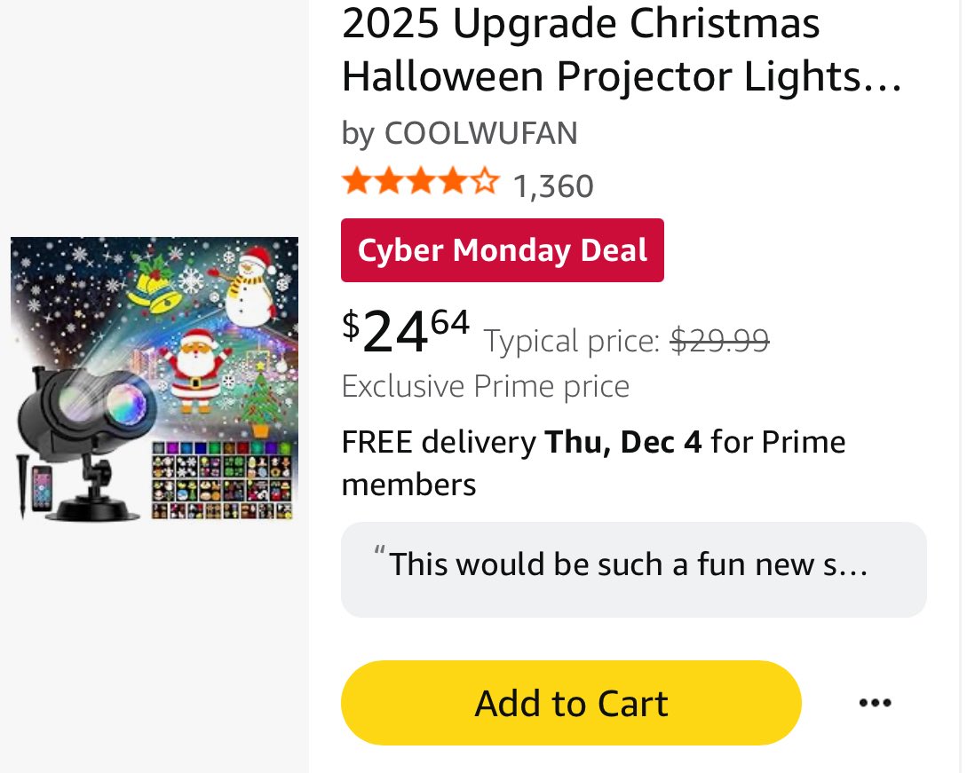
Task: Click the empty fifth rating star
Action: point(486,181)
